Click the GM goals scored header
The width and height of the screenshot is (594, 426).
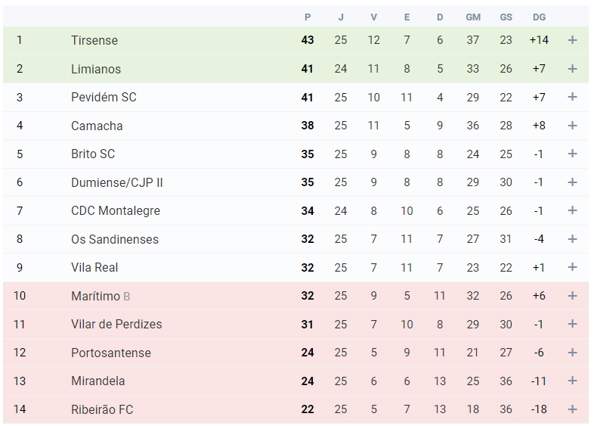tap(473, 17)
